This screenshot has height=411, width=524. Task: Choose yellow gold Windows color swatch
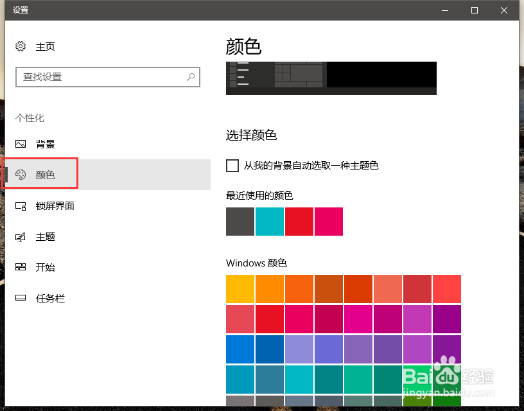tap(240, 289)
